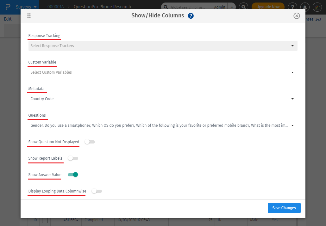This screenshot has height=226, width=326.
Task: Open the Show/Hide Columns help icon
Action: coord(191,15)
